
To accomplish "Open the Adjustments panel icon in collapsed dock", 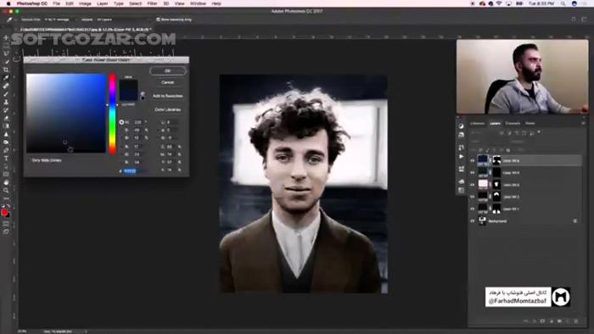I will click(x=461, y=126).
